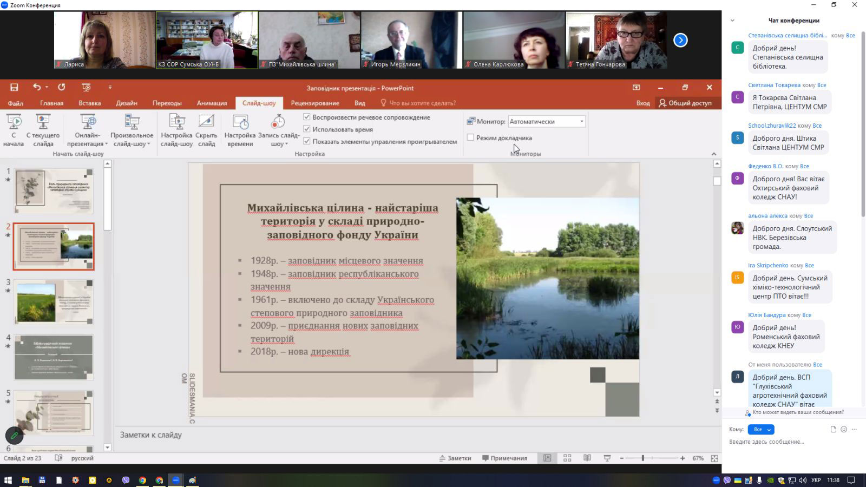Open 'Настройка времени' rehearsal timing
This screenshot has width=866, height=487.
point(240,130)
